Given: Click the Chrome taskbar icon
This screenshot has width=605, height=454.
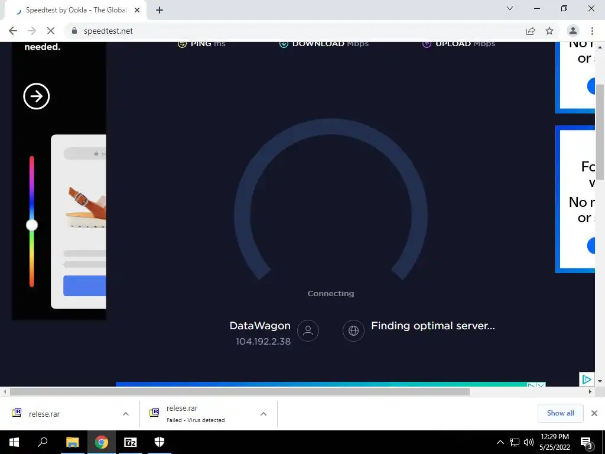Looking at the screenshot, I should (x=102, y=442).
